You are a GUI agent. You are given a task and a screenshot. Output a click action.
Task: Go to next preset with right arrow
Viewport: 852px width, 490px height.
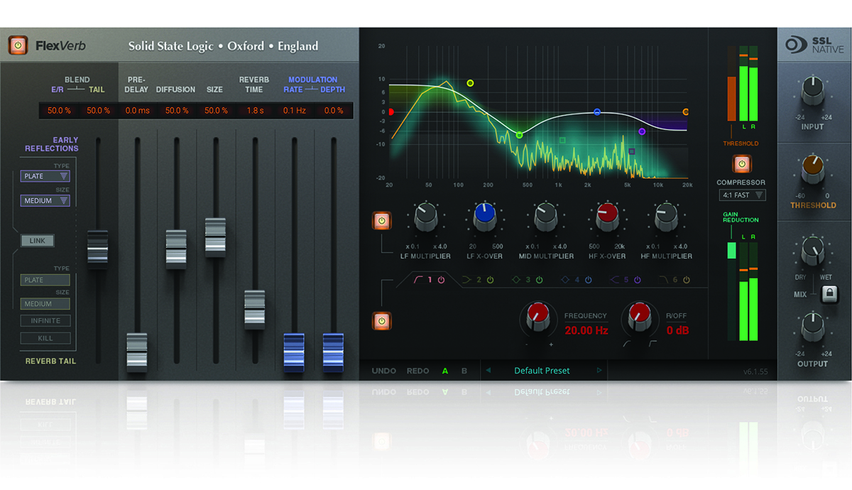(599, 371)
